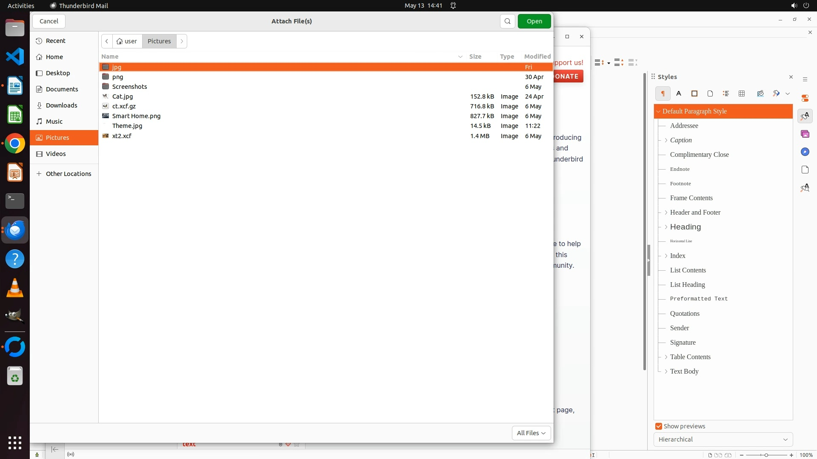Select Page Styles icon in Styles panel
The image size is (817, 459).
[710, 93]
